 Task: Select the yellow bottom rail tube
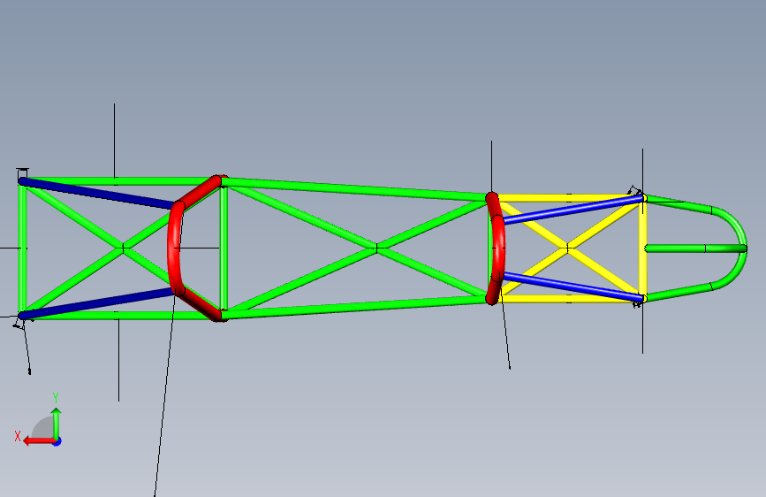tap(566, 298)
